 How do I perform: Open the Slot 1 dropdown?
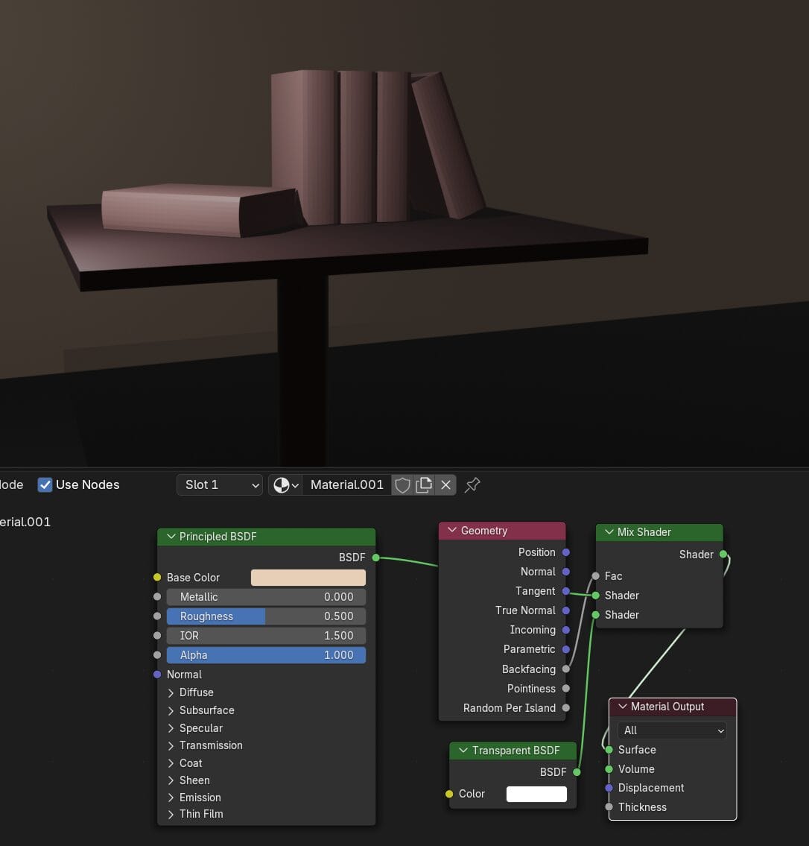coord(220,485)
